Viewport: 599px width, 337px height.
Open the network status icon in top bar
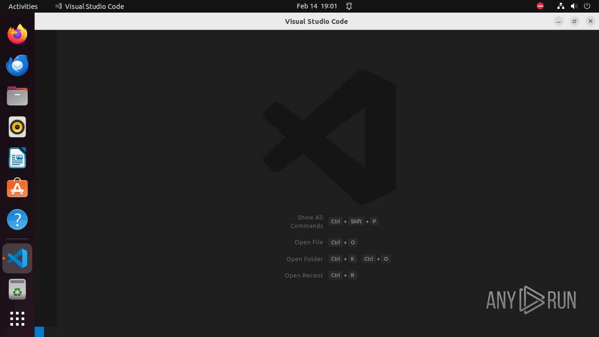561,6
